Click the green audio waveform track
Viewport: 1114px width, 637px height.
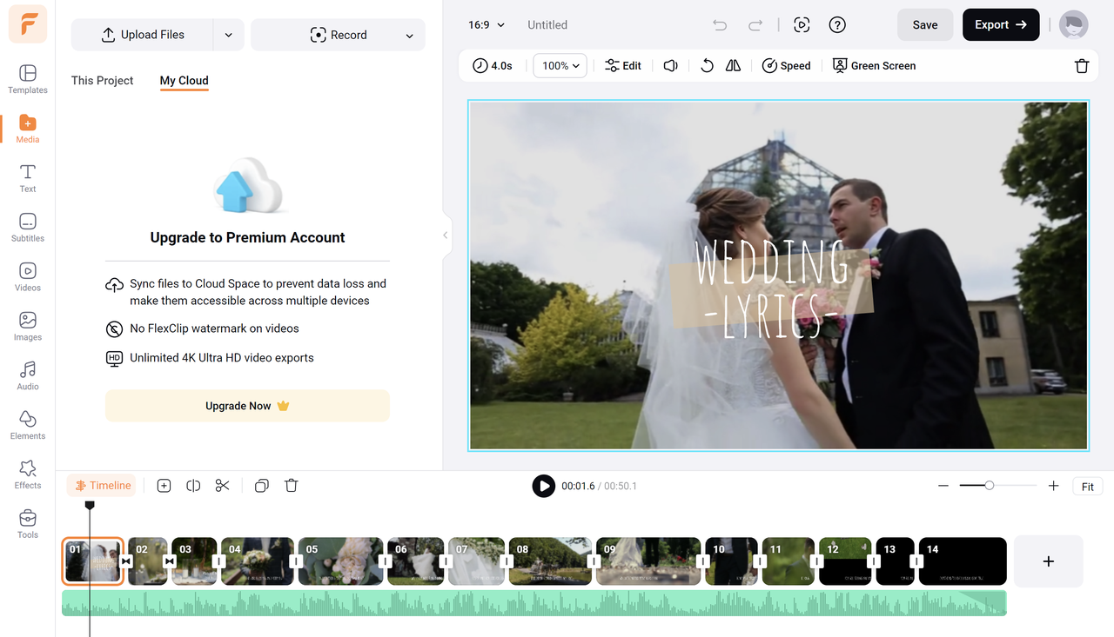534,603
